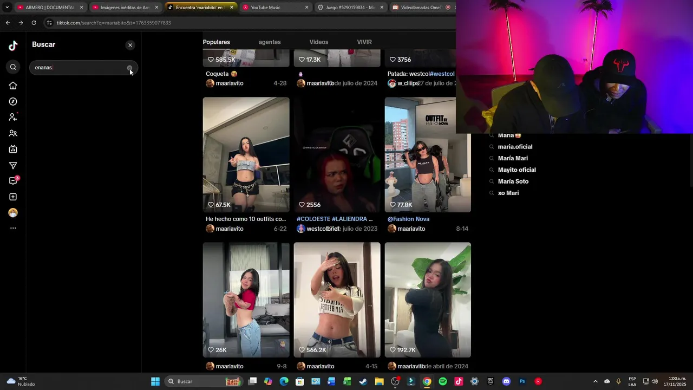
Task: Open maariavito username dated 6-22
Action: tap(230, 229)
